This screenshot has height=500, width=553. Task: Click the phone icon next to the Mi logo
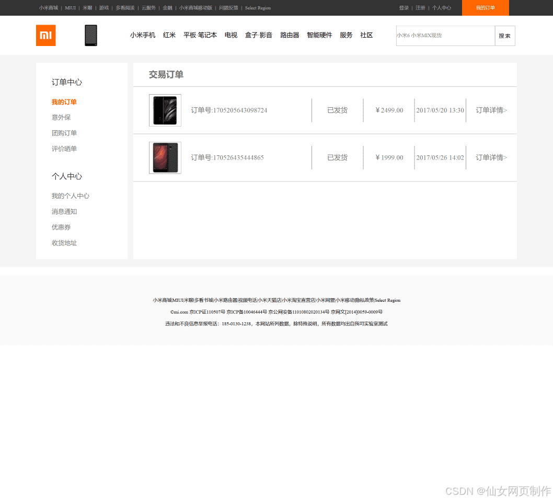pos(91,36)
